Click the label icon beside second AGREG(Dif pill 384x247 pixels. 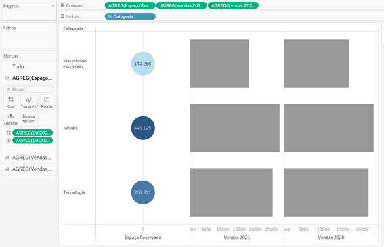9,141
